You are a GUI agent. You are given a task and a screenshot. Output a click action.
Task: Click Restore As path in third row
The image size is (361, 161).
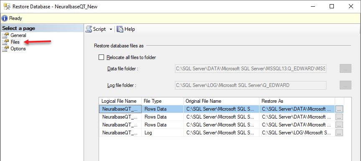(x=297, y=125)
